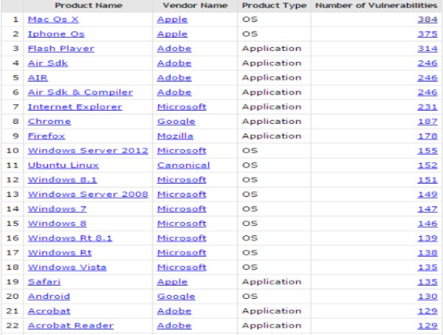Screen dimensions: 443x335
Task: Click the Windows Vista product link
Action: [66, 267]
